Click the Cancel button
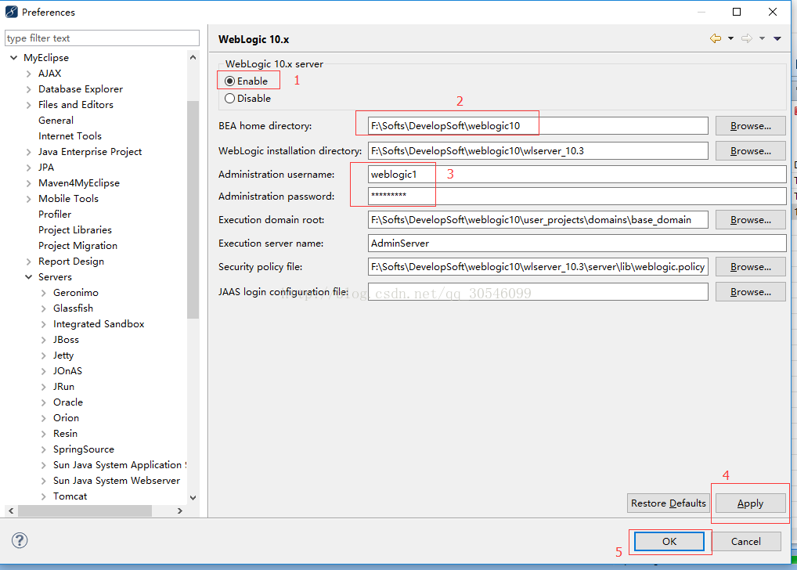 tap(746, 542)
